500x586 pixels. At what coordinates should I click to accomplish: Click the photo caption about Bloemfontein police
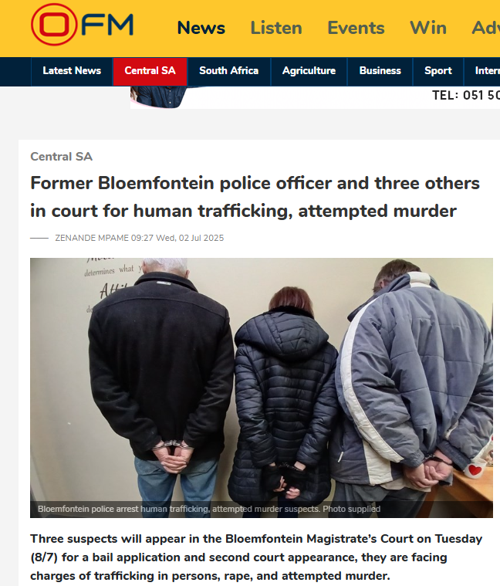coord(209,509)
